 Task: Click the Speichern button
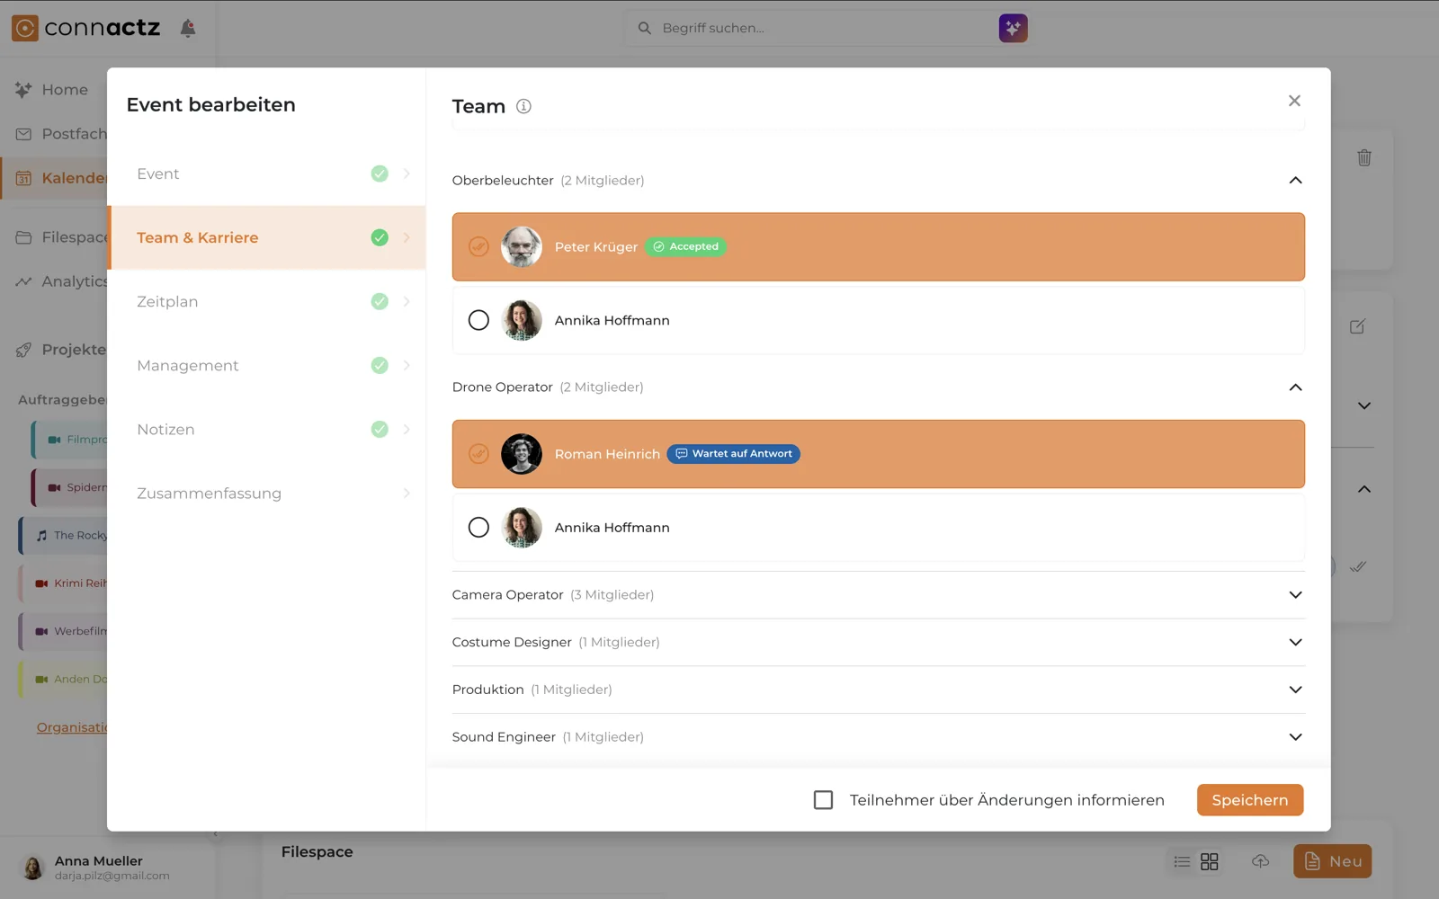1249,800
